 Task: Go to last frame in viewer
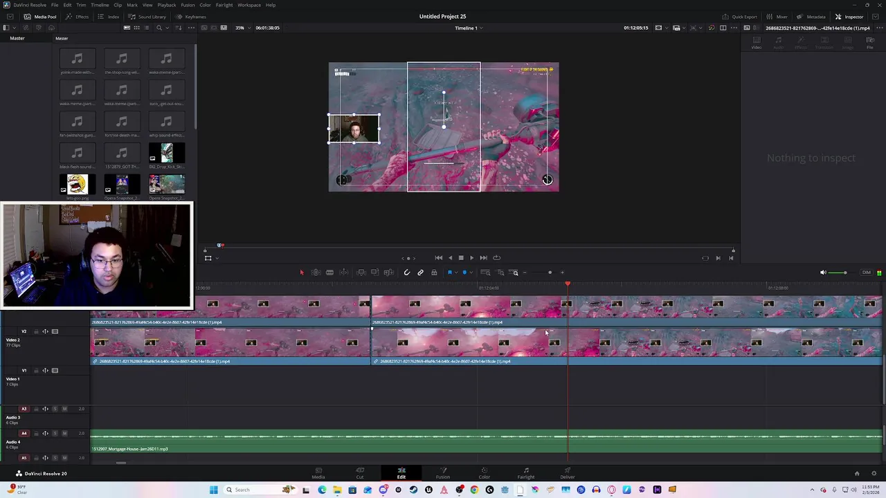pyautogui.click(x=483, y=258)
